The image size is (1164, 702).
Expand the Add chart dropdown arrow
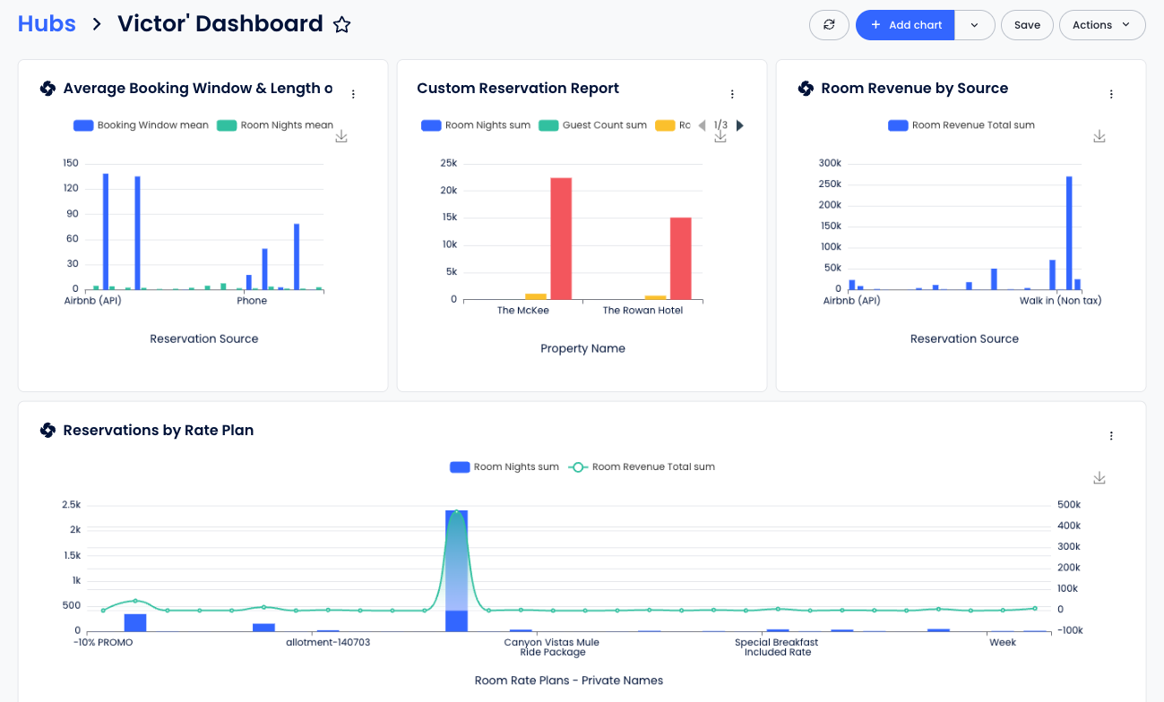coord(974,25)
